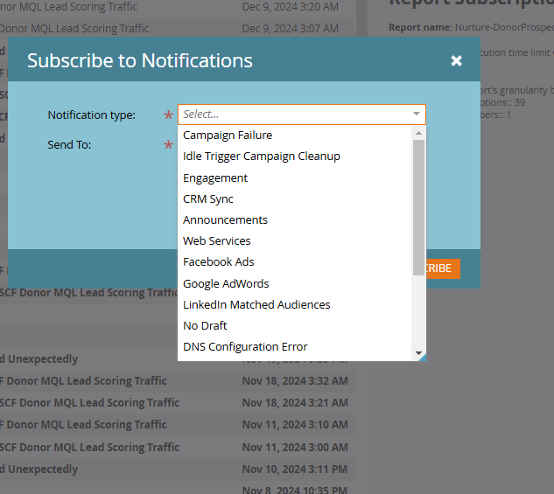Select CRM Sync from dropdown list
Image resolution: width=554 pixels, height=494 pixels.
[x=294, y=199]
